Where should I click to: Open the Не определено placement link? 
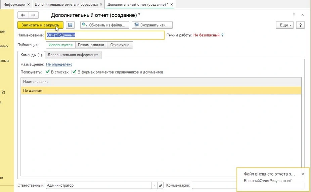tap(59, 64)
